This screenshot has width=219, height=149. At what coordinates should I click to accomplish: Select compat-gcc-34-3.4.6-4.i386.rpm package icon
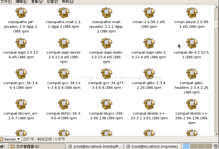[21, 74]
